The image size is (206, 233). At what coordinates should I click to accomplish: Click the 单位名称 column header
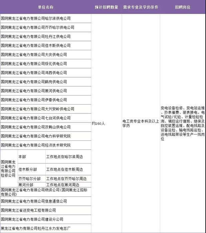46,7
